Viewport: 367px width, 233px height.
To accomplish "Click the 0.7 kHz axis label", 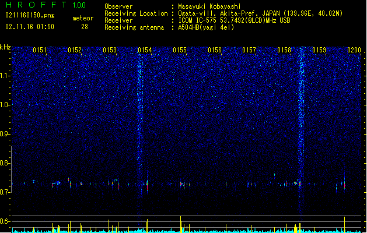I will (5, 192).
